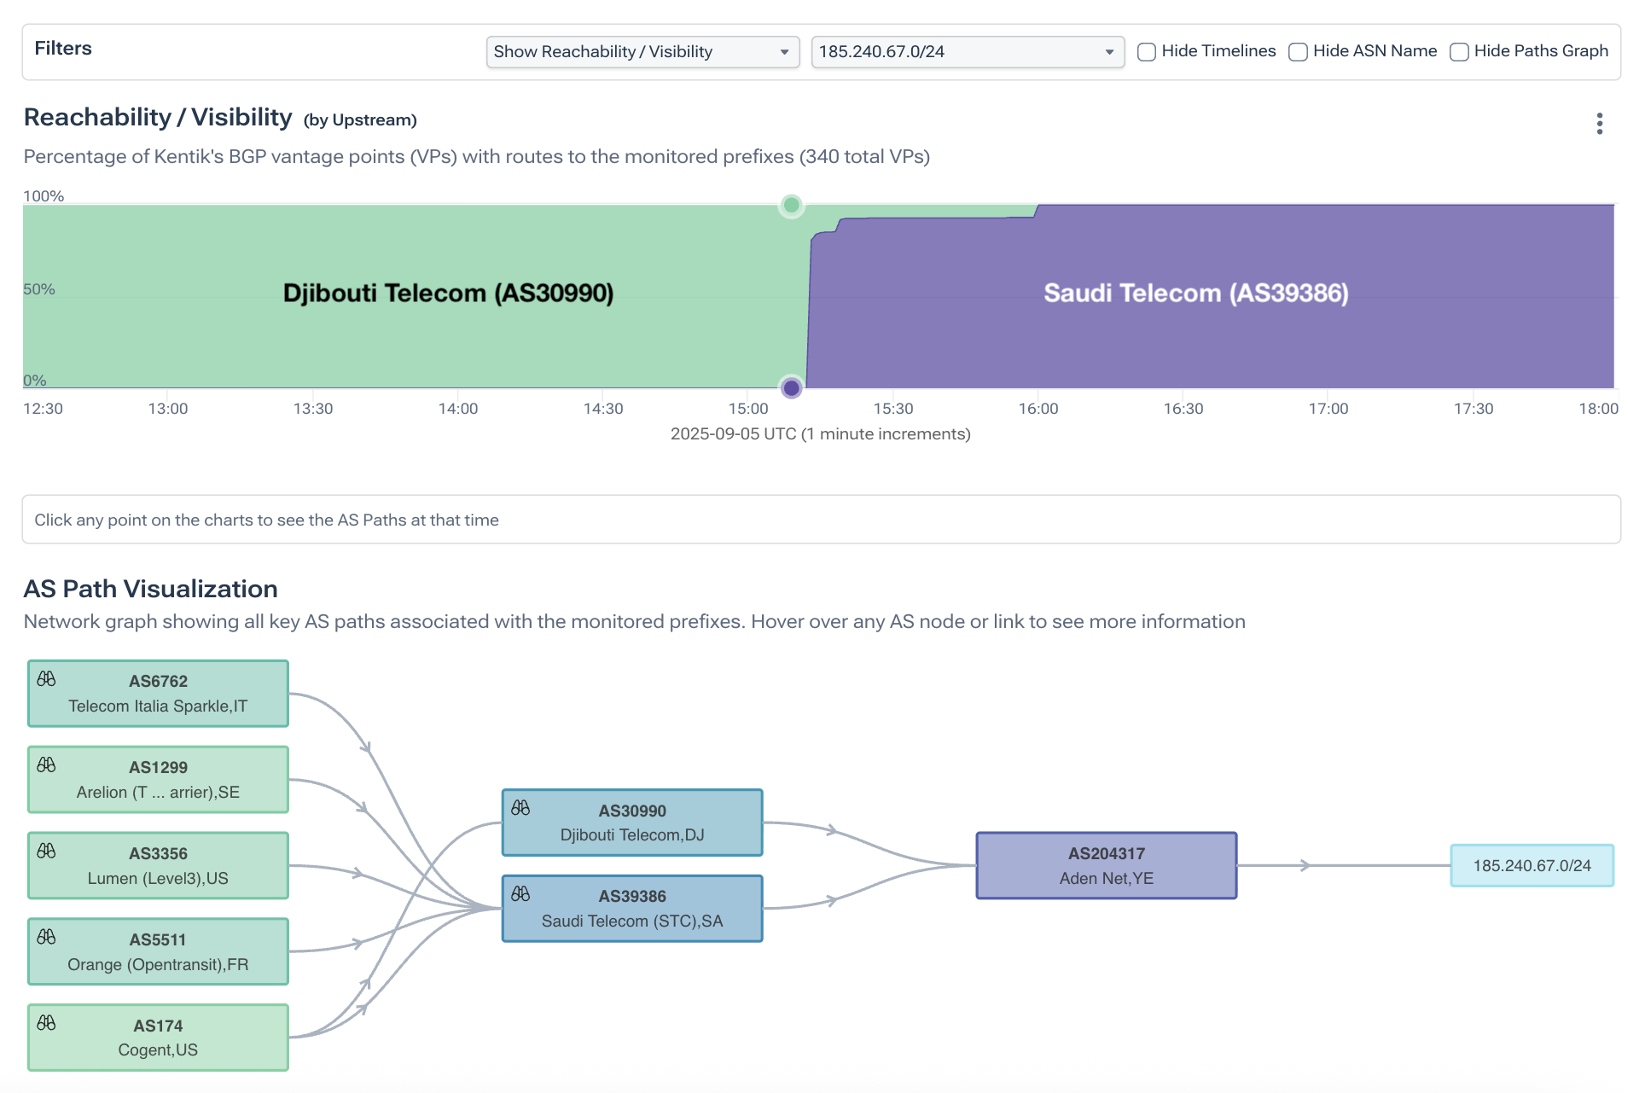Image resolution: width=1645 pixels, height=1093 pixels.
Task: Click the link arrow from Aden Net to prefix
Action: (x=1304, y=865)
